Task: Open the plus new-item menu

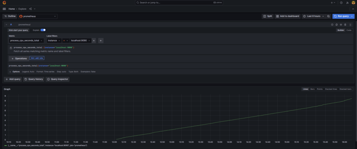Action: click(333, 3)
